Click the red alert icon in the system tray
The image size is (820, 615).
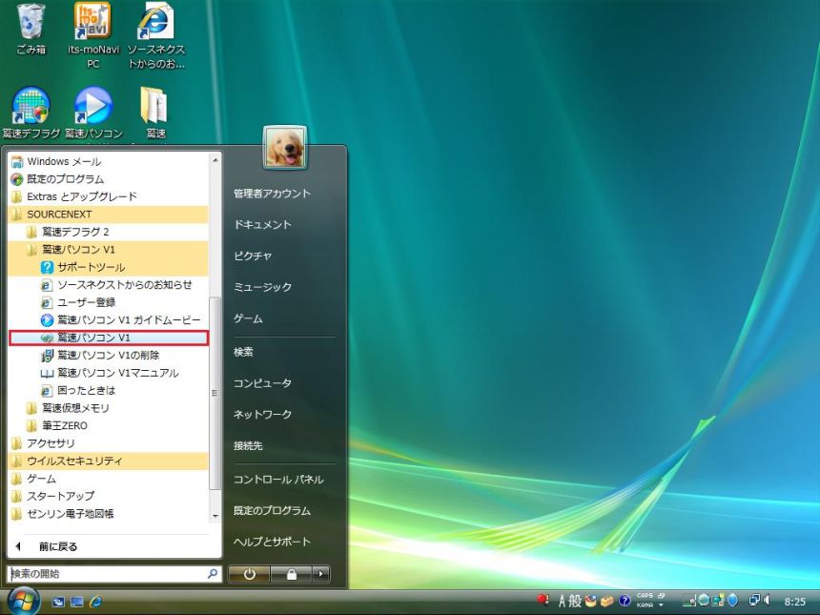(x=543, y=600)
